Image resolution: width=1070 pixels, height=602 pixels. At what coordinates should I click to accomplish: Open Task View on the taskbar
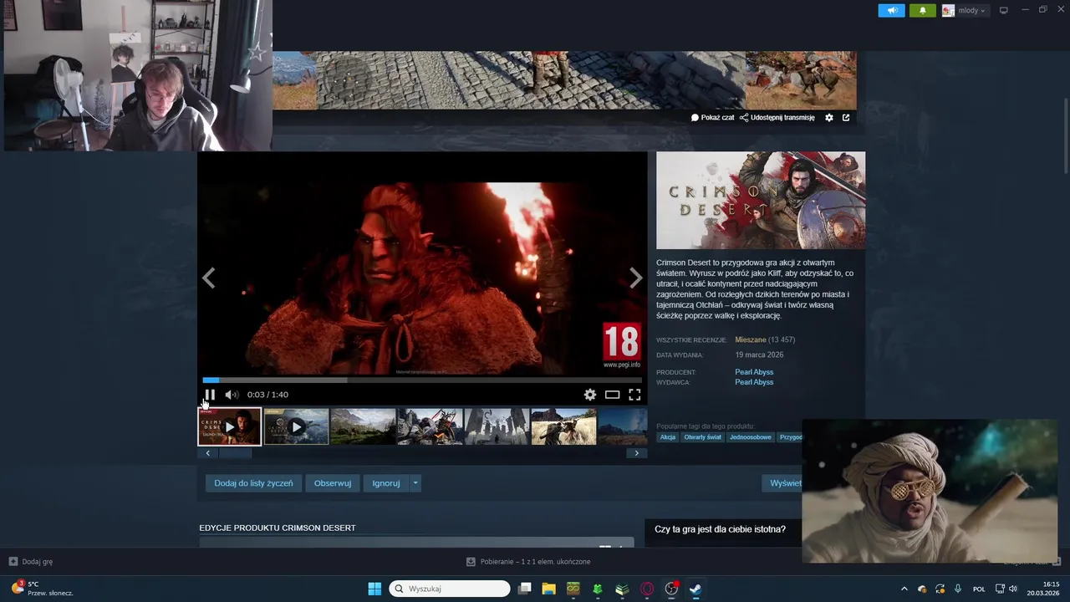pos(525,589)
